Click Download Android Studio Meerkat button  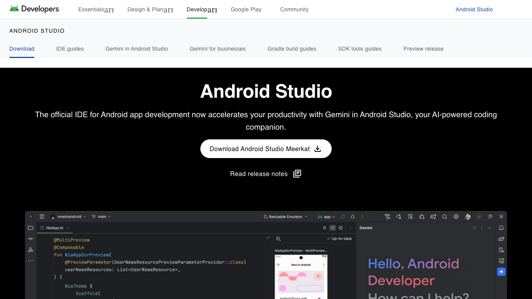point(266,149)
